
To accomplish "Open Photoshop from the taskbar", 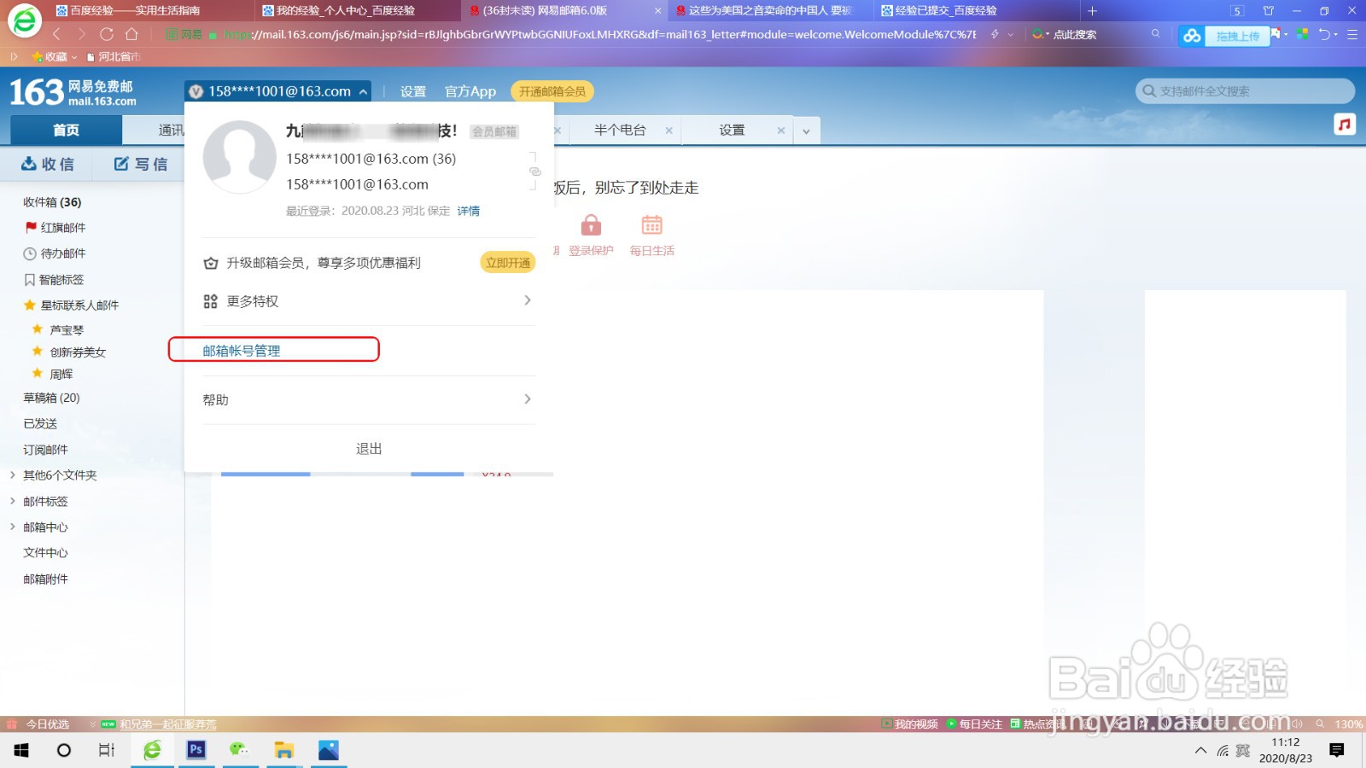I will click(x=196, y=750).
